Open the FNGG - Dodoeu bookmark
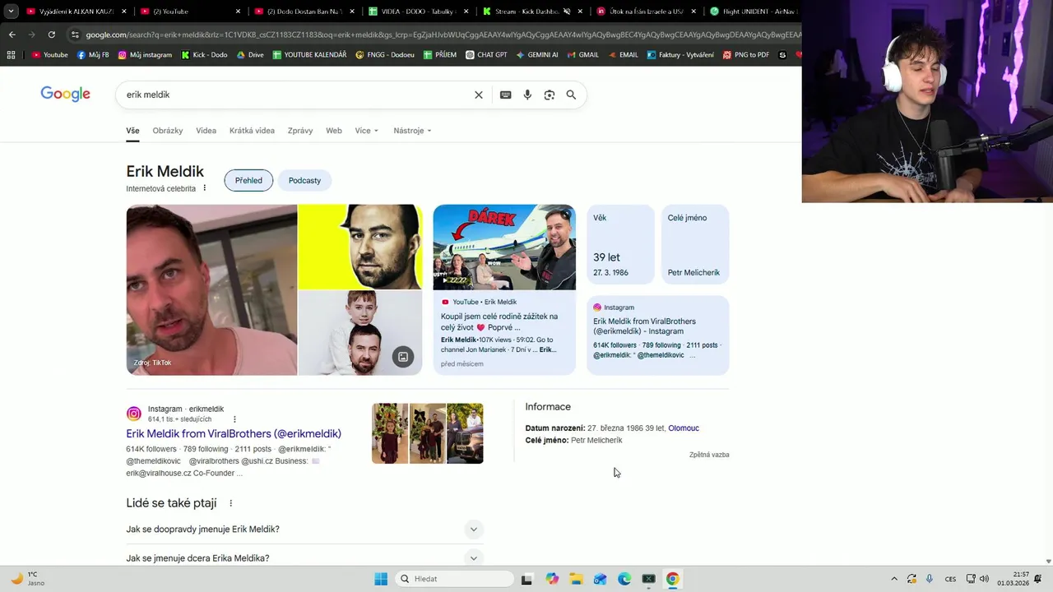 pos(385,55)
